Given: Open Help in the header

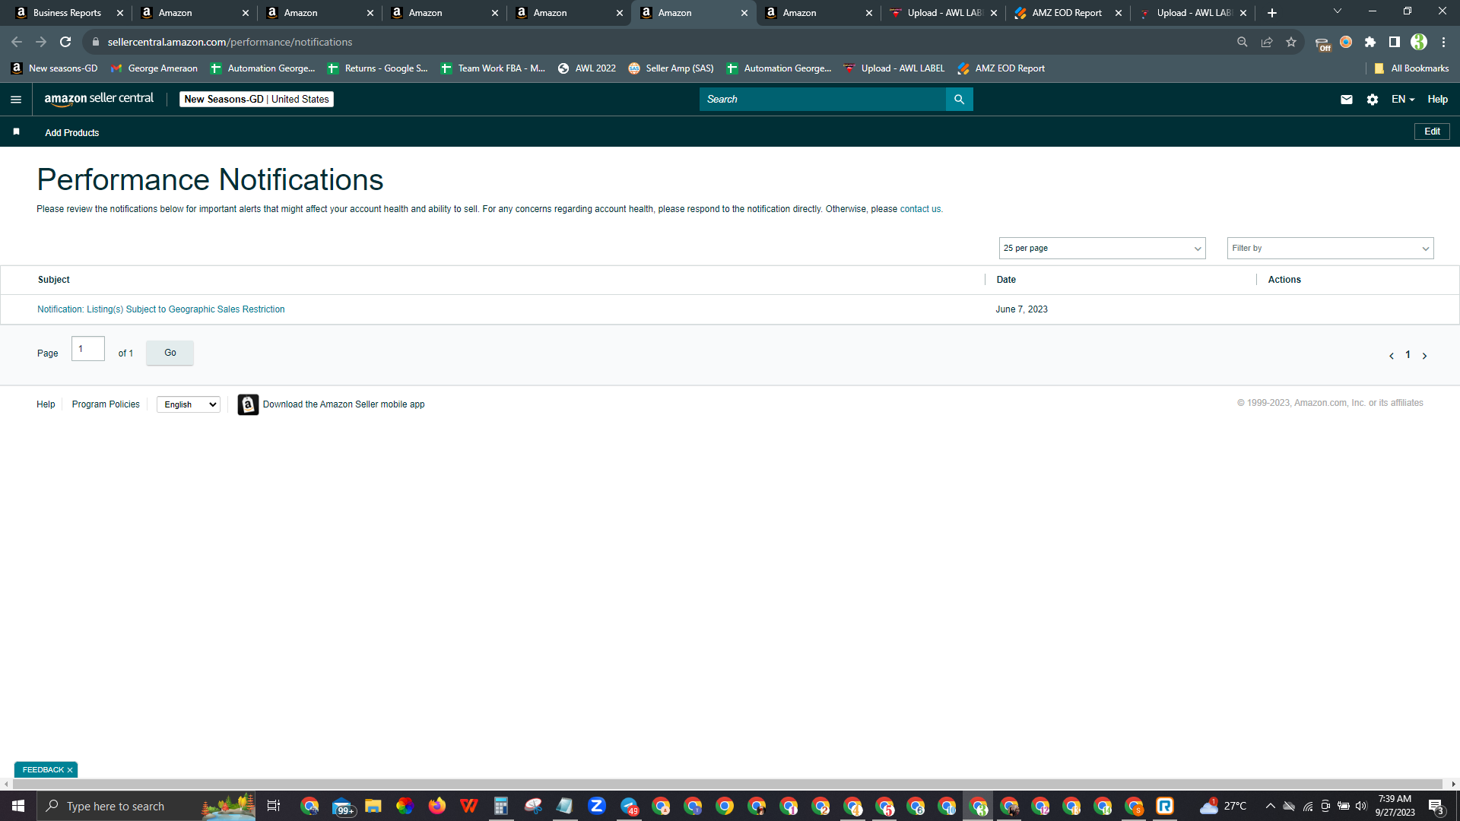Looking at the screenshot, I should click(1437, 100).
